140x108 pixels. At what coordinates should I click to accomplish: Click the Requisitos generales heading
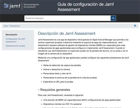55,90
